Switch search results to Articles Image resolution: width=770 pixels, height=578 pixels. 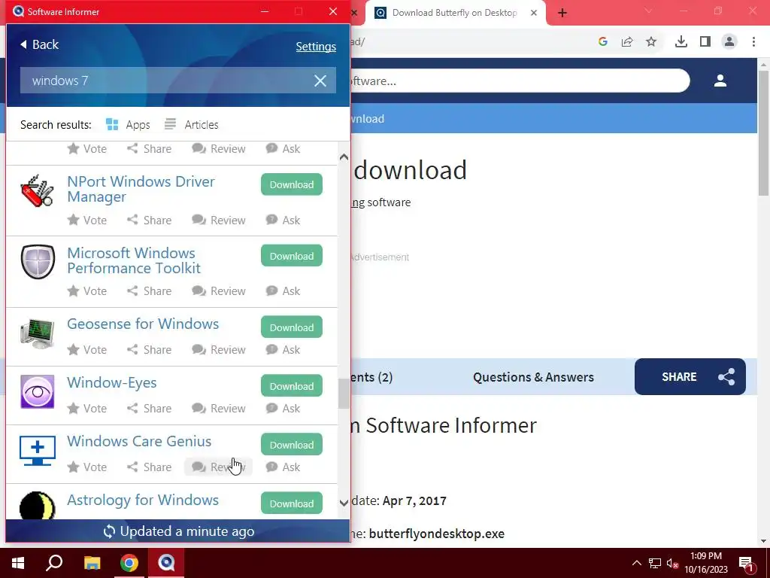pos(192,125)
